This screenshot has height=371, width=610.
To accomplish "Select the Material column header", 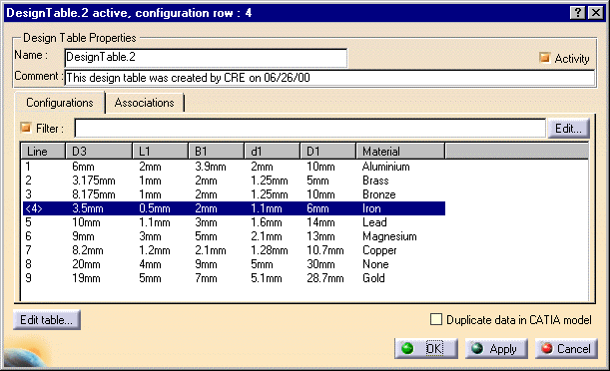I will click(400, 152).
